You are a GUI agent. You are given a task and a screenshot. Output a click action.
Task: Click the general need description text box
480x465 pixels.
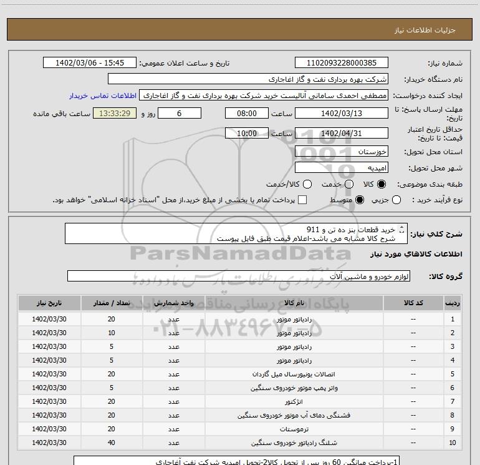236,233
